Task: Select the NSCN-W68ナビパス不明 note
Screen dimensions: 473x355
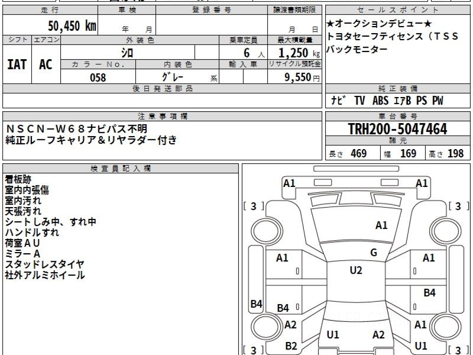Action: [x=76, y=129]
